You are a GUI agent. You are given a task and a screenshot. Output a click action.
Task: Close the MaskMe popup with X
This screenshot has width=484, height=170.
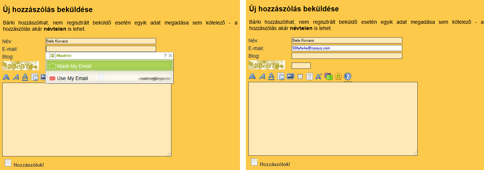pos(170,56)
